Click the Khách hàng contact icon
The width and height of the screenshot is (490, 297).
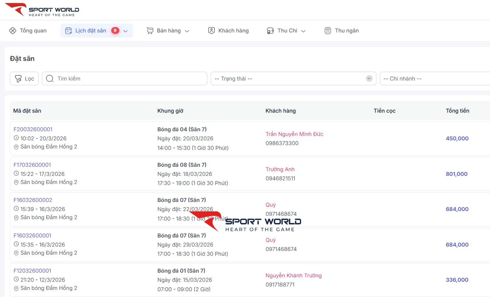(211, 31)
